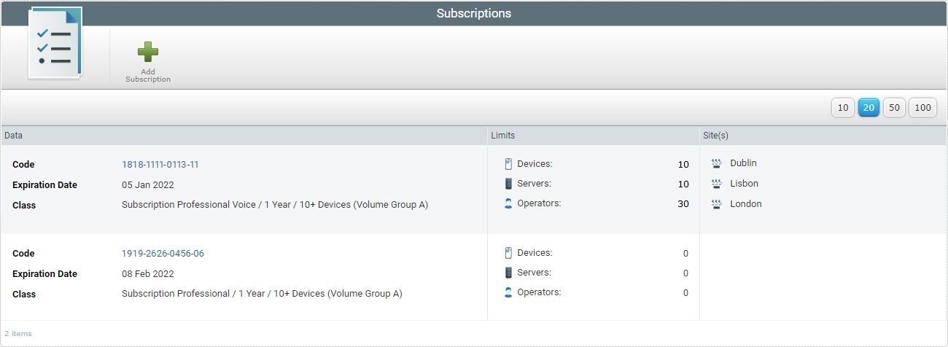Click Devices icon in 1919-2626-0456-06 row
The image size is (948, 347).
(x=508, y=253)
